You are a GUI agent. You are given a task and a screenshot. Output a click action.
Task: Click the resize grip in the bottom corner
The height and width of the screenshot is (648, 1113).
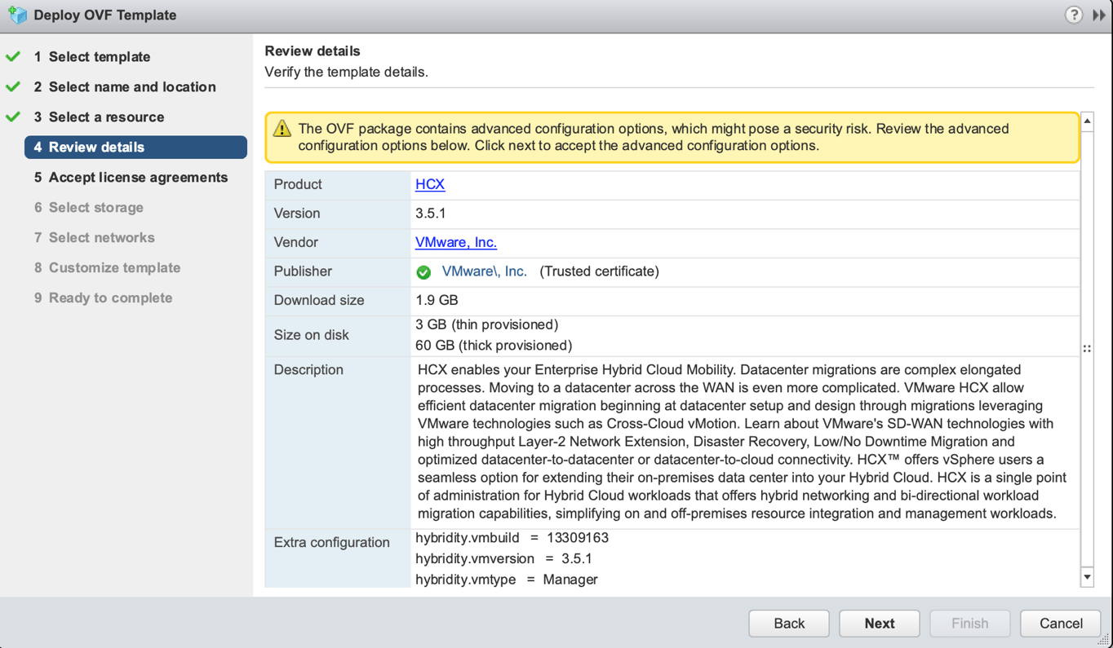(x=1104, y=640)
